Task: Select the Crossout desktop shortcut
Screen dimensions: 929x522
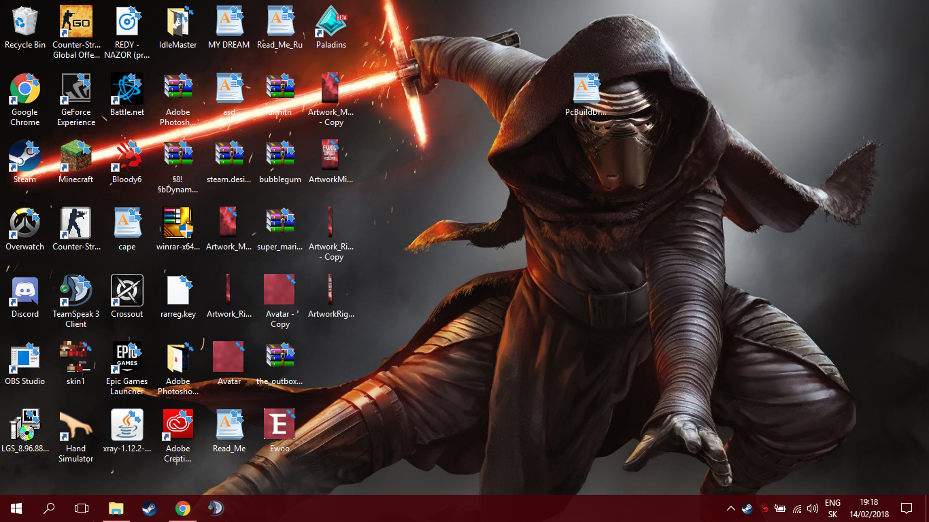Action: tap(127, 291)
